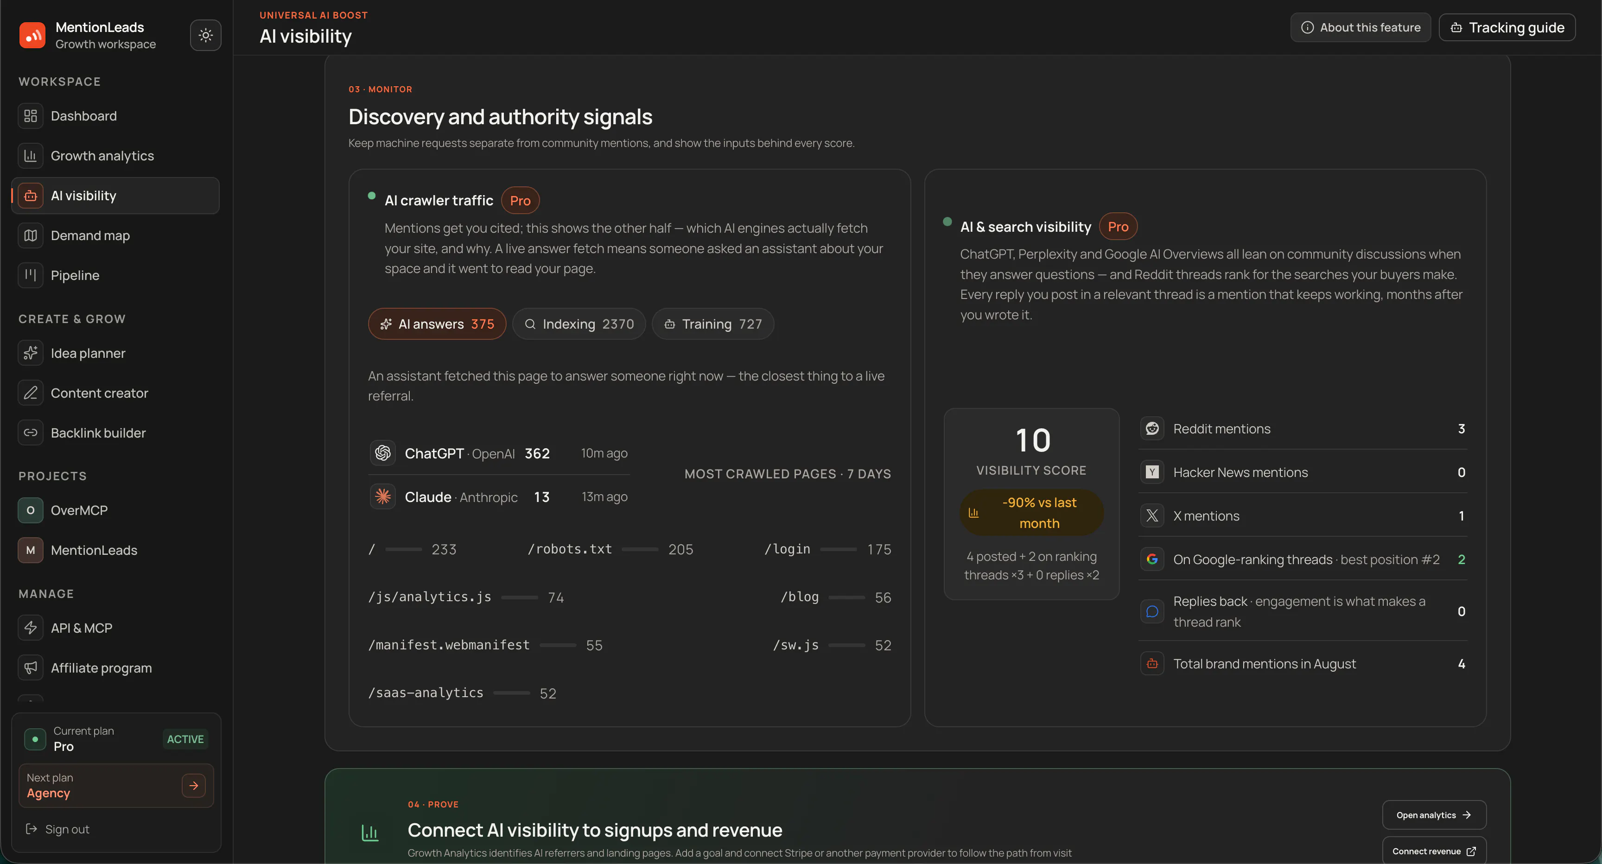Click the visibility score value 10
The image size is (1602, 864).
(x=1032, y=440)
